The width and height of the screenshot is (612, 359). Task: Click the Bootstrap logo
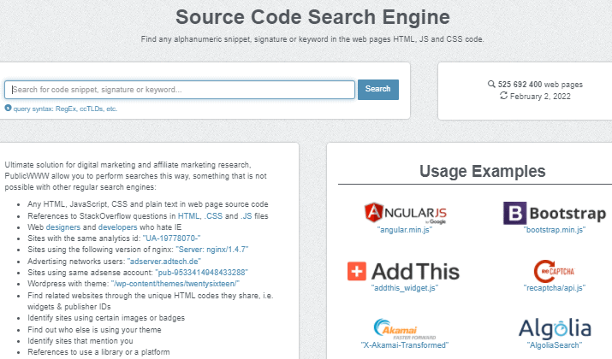554,213
